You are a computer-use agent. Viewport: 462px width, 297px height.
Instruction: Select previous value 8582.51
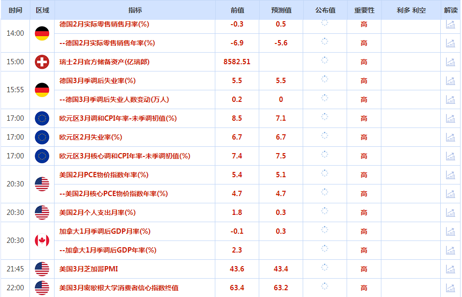pos(237,62)
